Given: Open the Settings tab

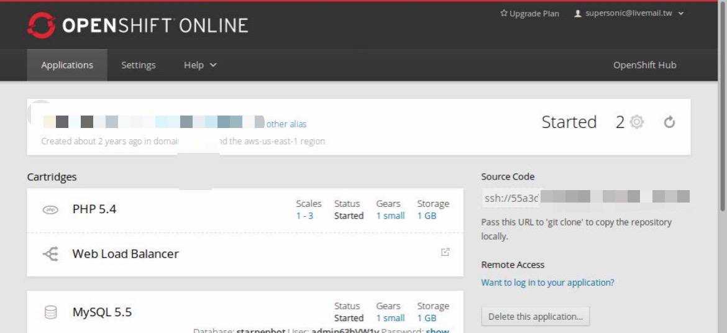Looking at the screenshot, I should click(x=138, y=65).
